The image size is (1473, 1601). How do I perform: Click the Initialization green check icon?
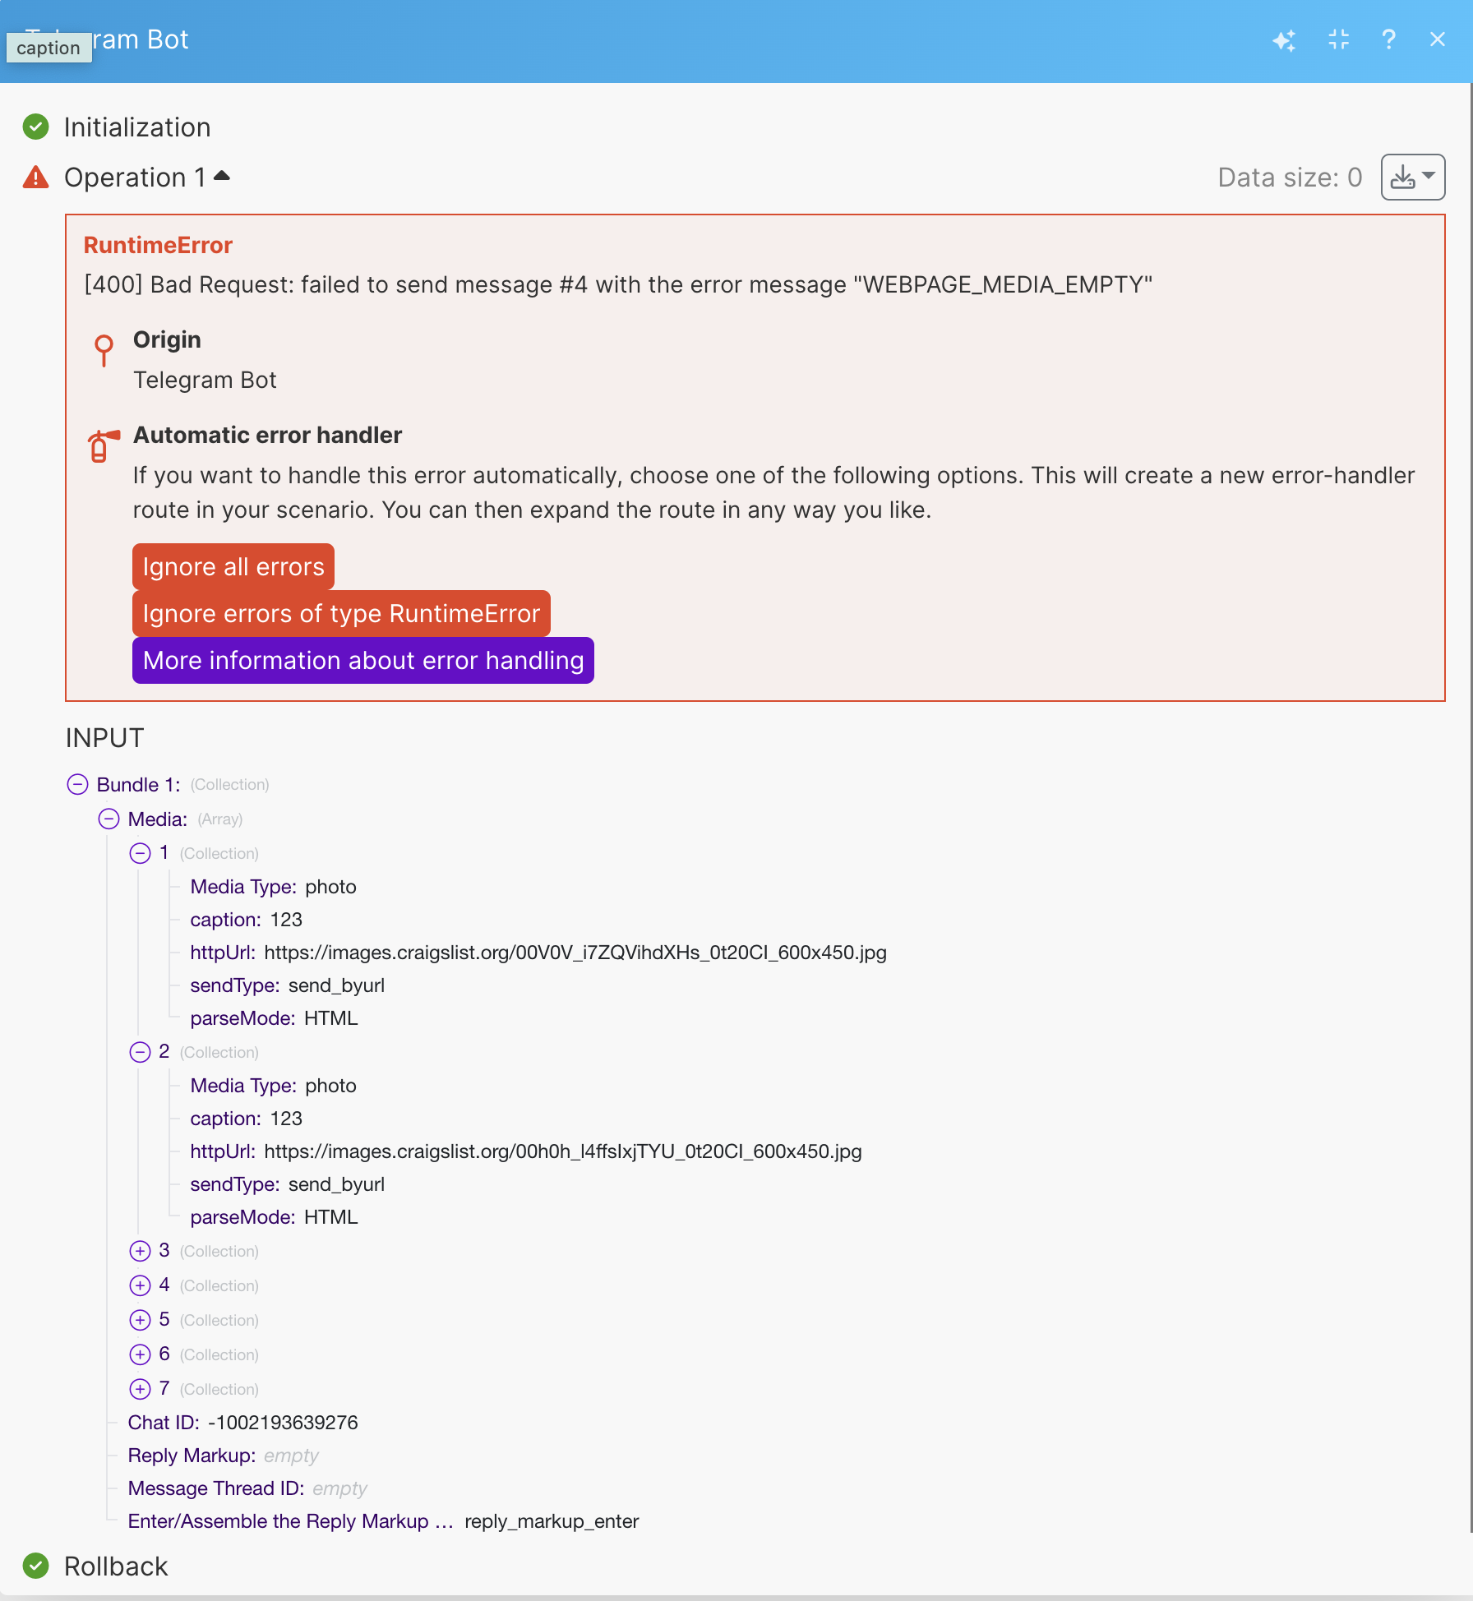coord(35,127)
